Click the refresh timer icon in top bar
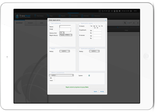Image resolution: width=157 pixels, height=112 pixels. [x=103, y=11]
